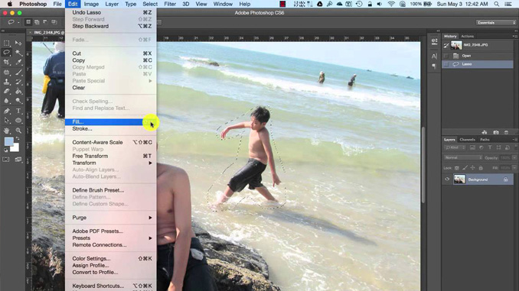Click Lock all icon in Layers

(x=481, y=168)
